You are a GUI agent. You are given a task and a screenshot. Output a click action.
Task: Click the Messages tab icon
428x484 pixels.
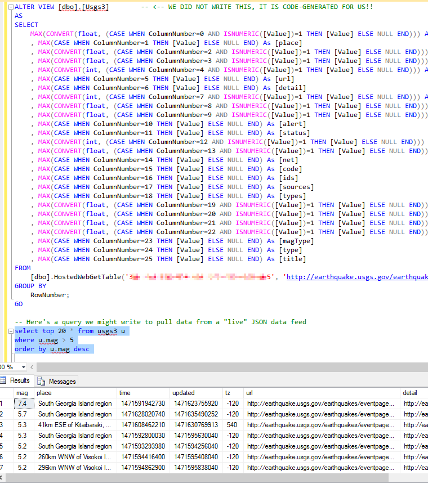(41, 382)
